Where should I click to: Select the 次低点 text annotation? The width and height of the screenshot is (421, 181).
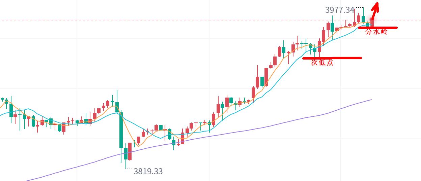click(322, 62)
